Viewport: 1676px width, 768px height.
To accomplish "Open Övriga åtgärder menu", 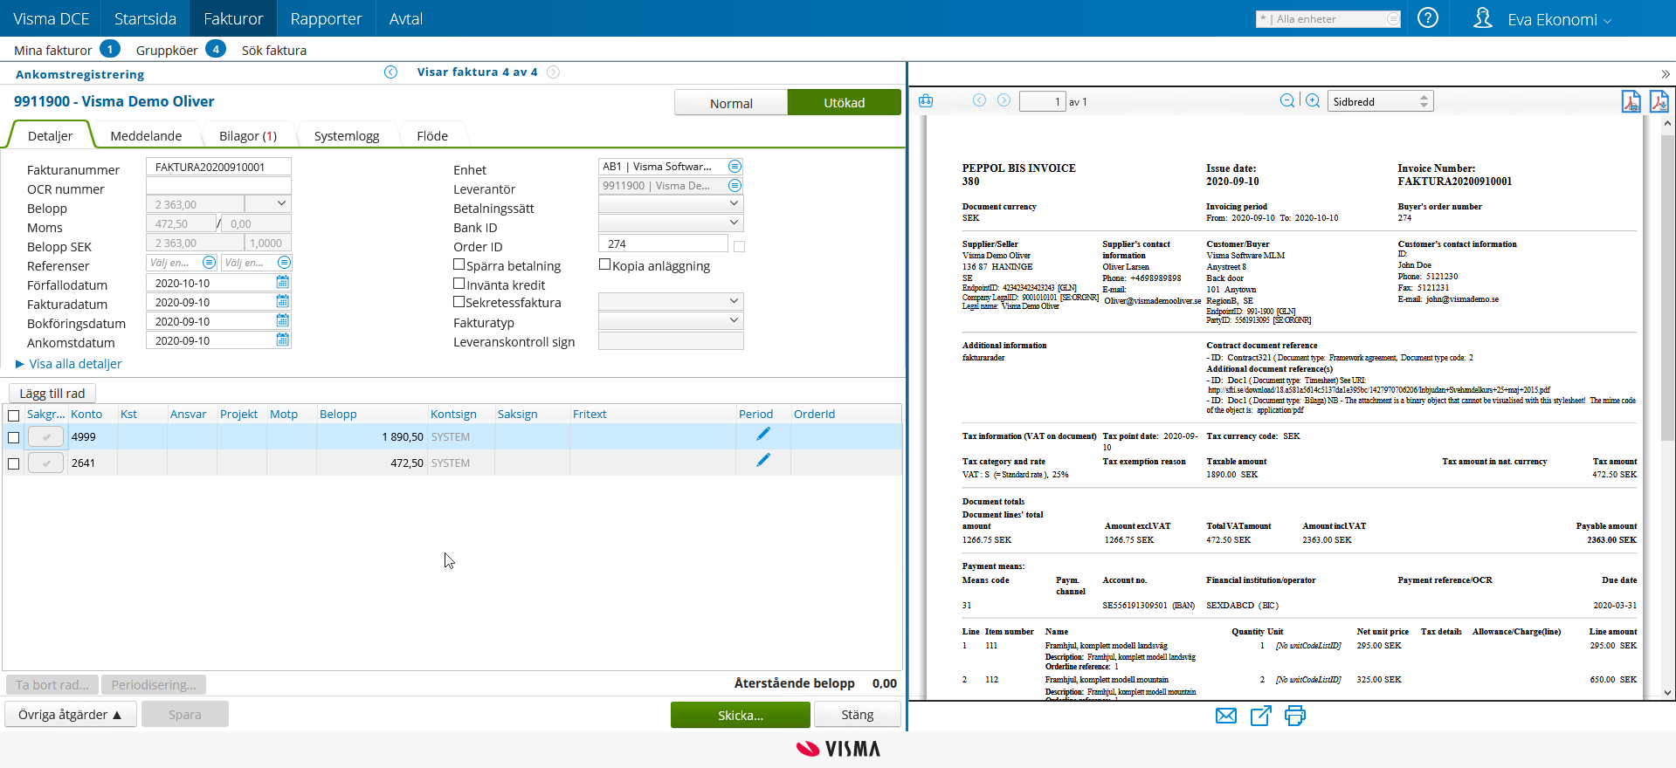I will (x=70, y=715).
